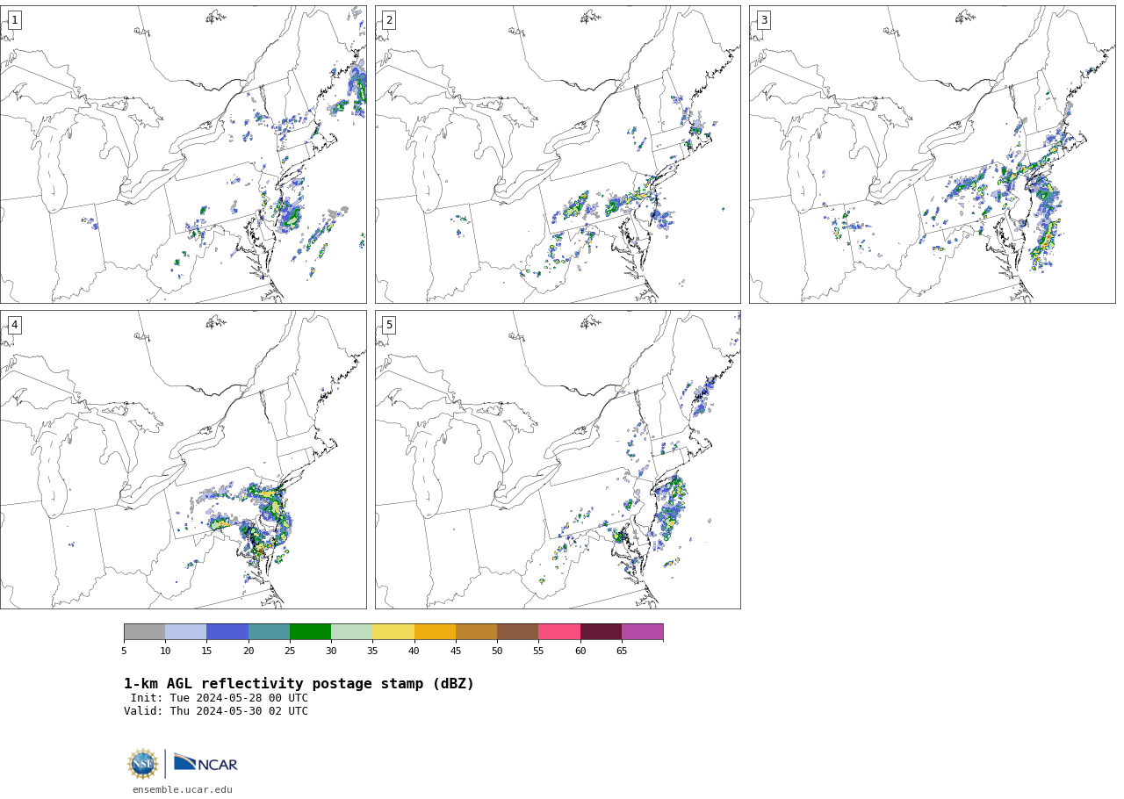Click the panel number label 1

click(x=14, y=20)
